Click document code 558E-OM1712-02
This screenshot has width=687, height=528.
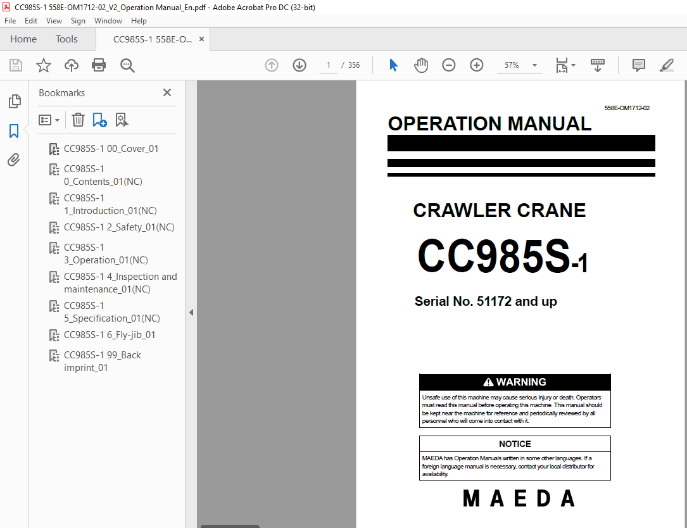tap(627, 108)
